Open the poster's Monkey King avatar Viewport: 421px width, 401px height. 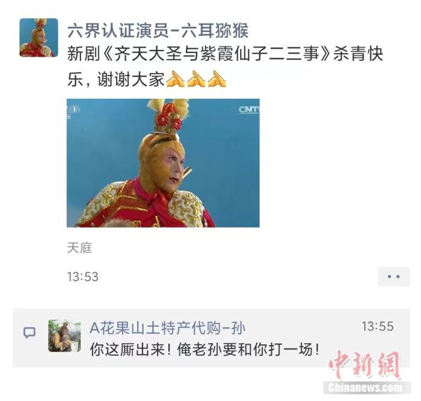[x=38, y=37]
